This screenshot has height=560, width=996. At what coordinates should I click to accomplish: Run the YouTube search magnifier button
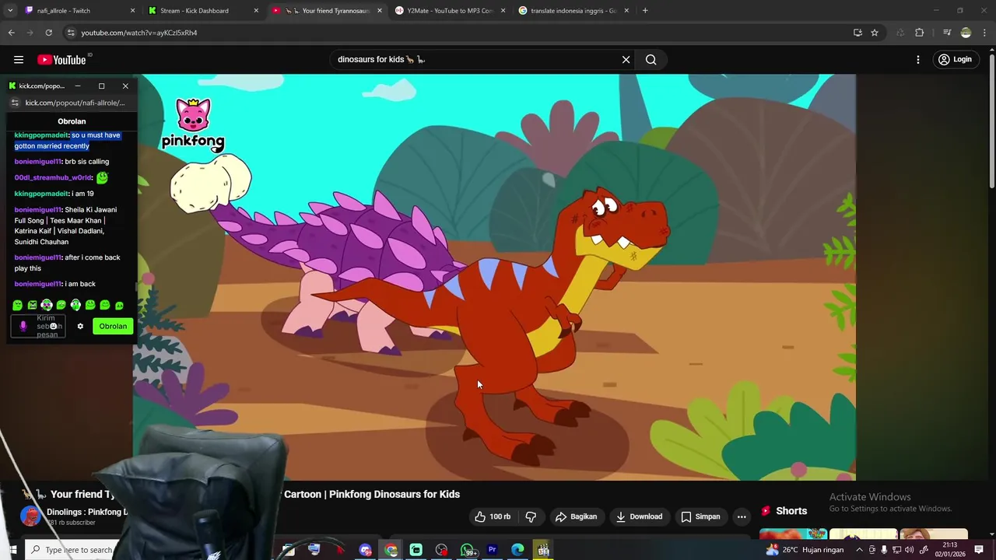coord(651,60)
